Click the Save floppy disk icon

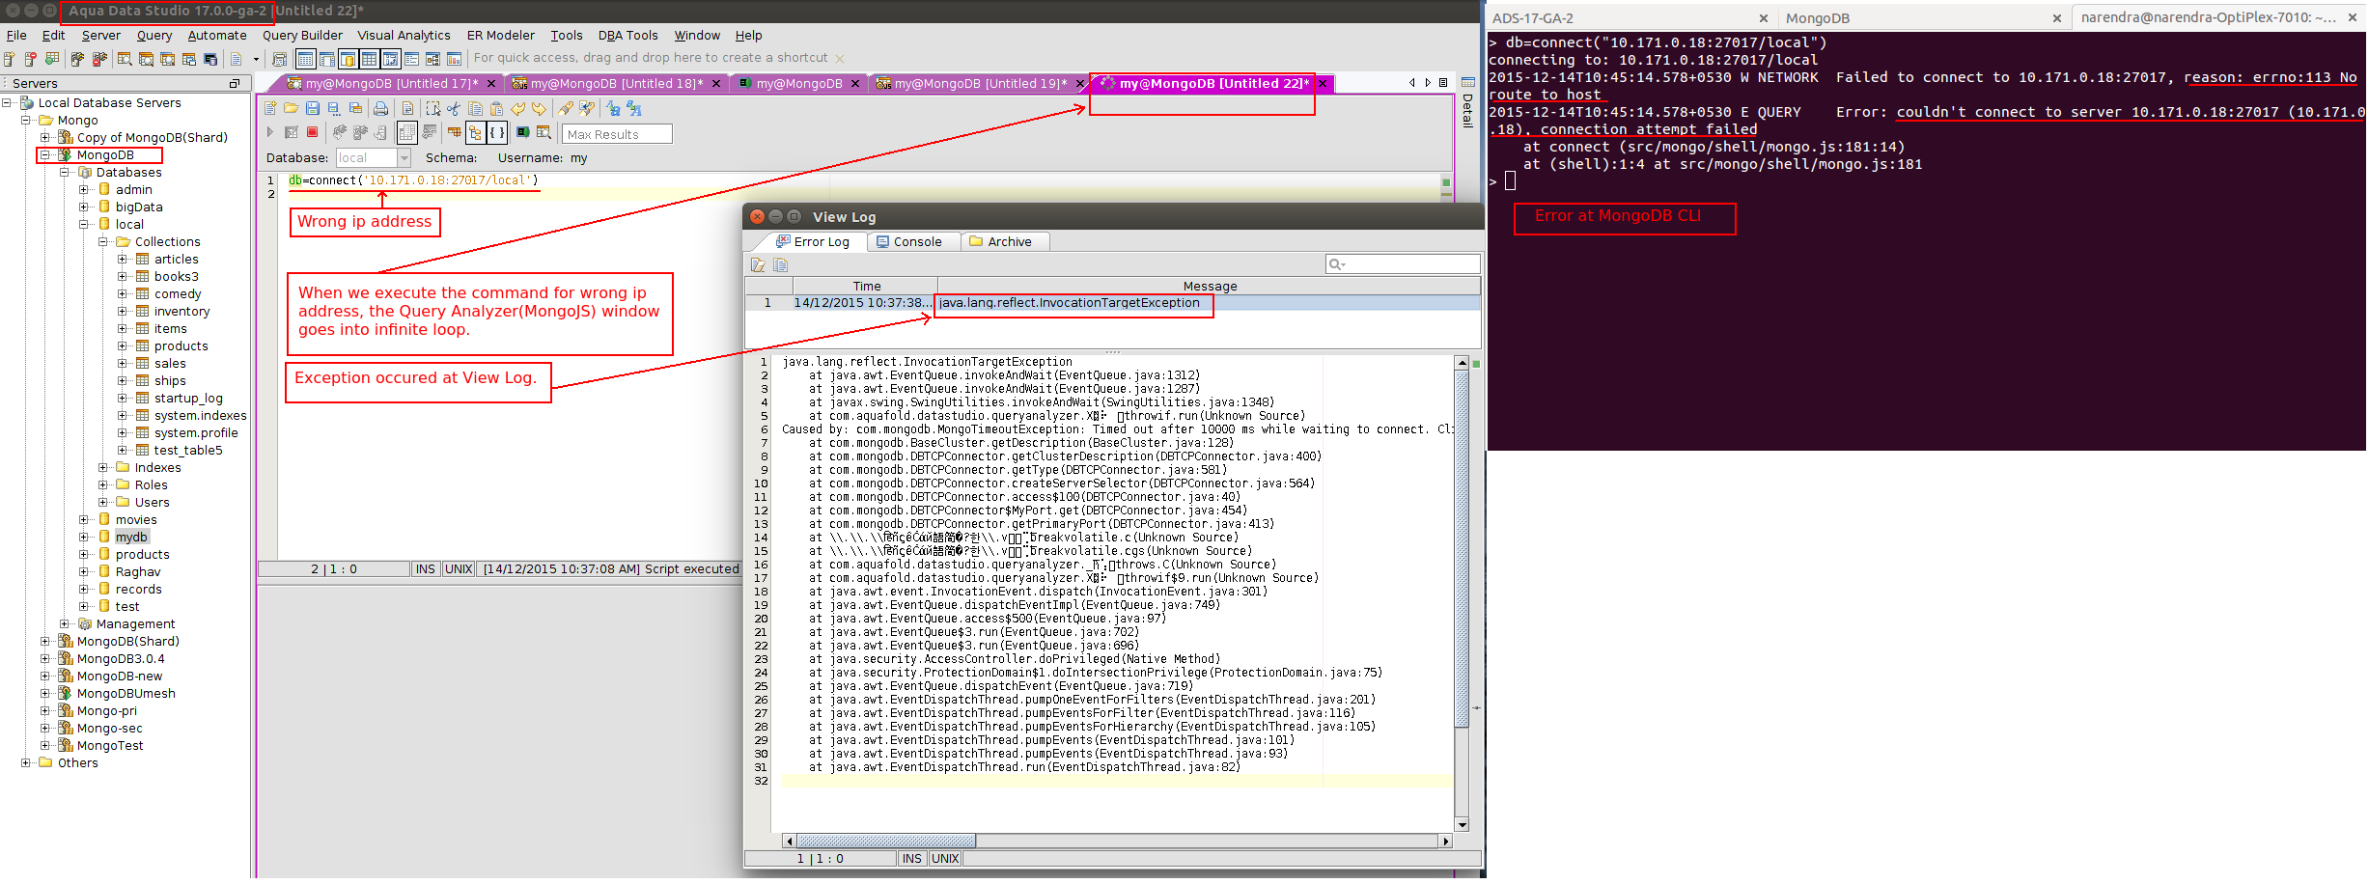tap(313, 108)
